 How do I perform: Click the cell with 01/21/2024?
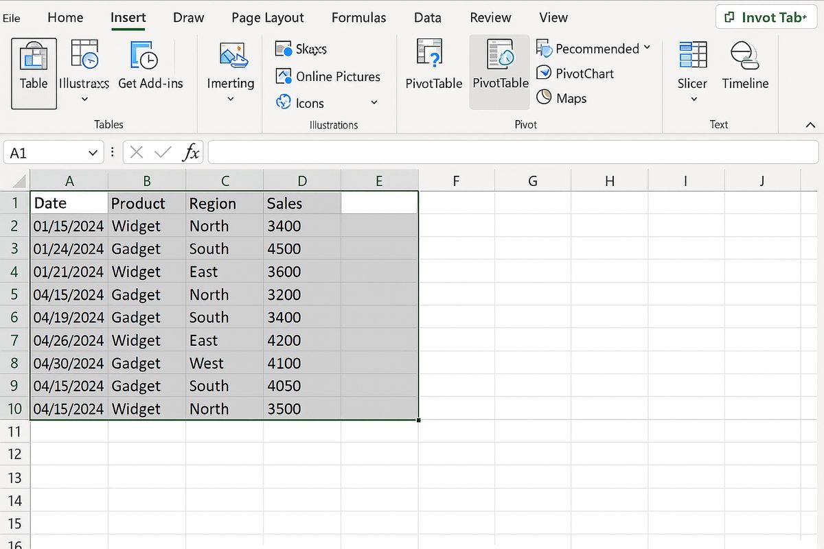point(69,272)
